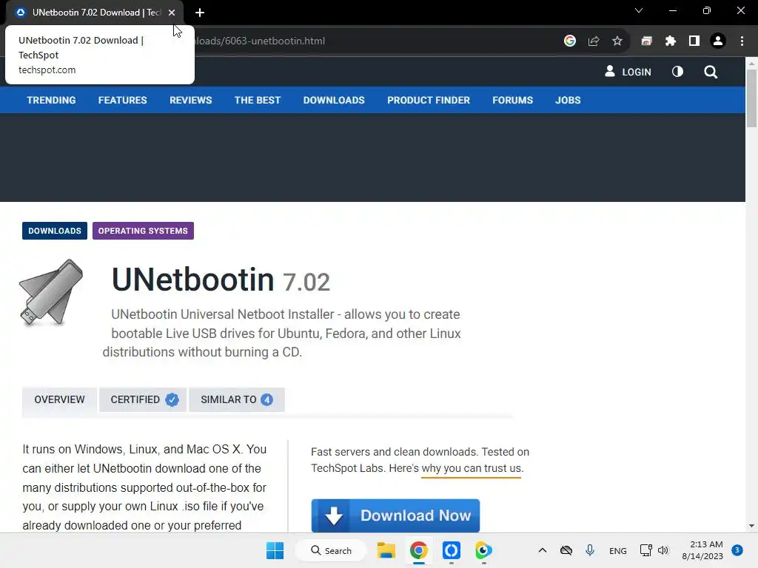The image size is (758, 568).
Task: Open the clock and date panel
Action: (702, 550)
